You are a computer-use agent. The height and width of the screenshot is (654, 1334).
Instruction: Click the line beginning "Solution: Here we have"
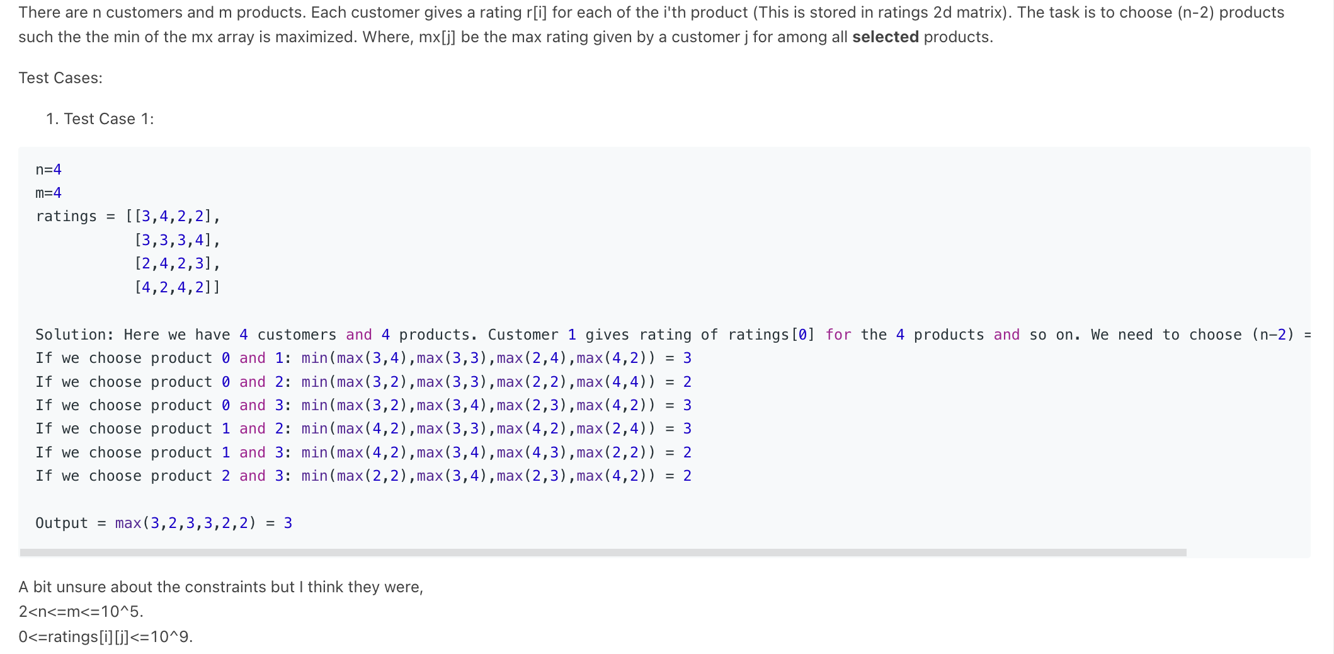[x=673, y=335]
